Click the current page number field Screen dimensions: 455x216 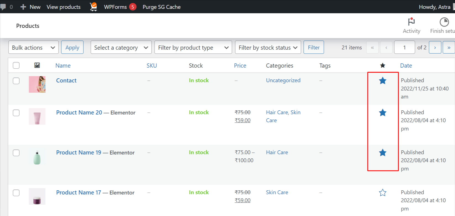[x=404, y=47]
